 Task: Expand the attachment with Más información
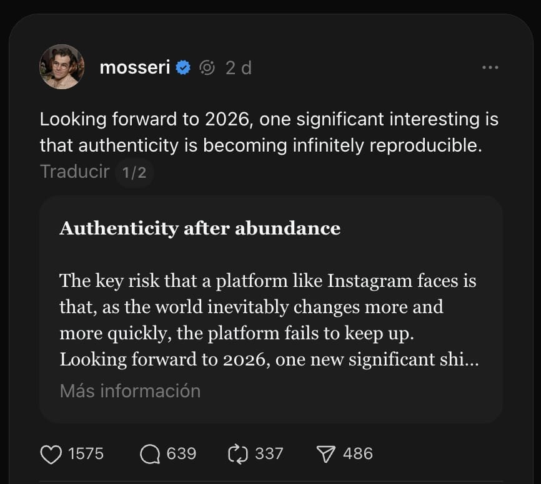point(130,391)
